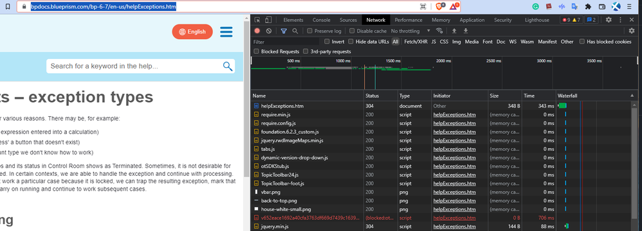The image size is (642, 231).
Task: Open the Security tab
Action: pos(503,20)
